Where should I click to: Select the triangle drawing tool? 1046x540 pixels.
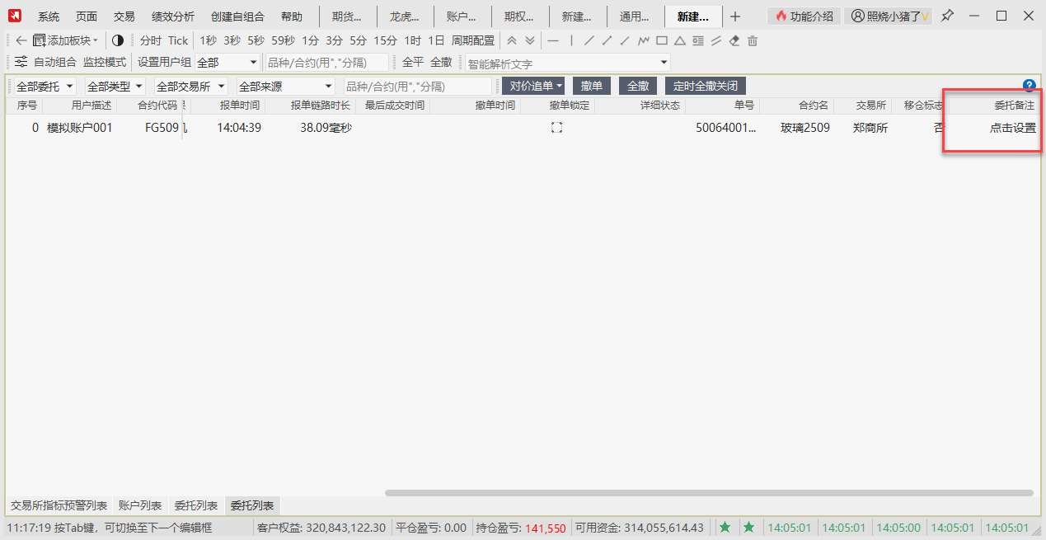point(680,40)
